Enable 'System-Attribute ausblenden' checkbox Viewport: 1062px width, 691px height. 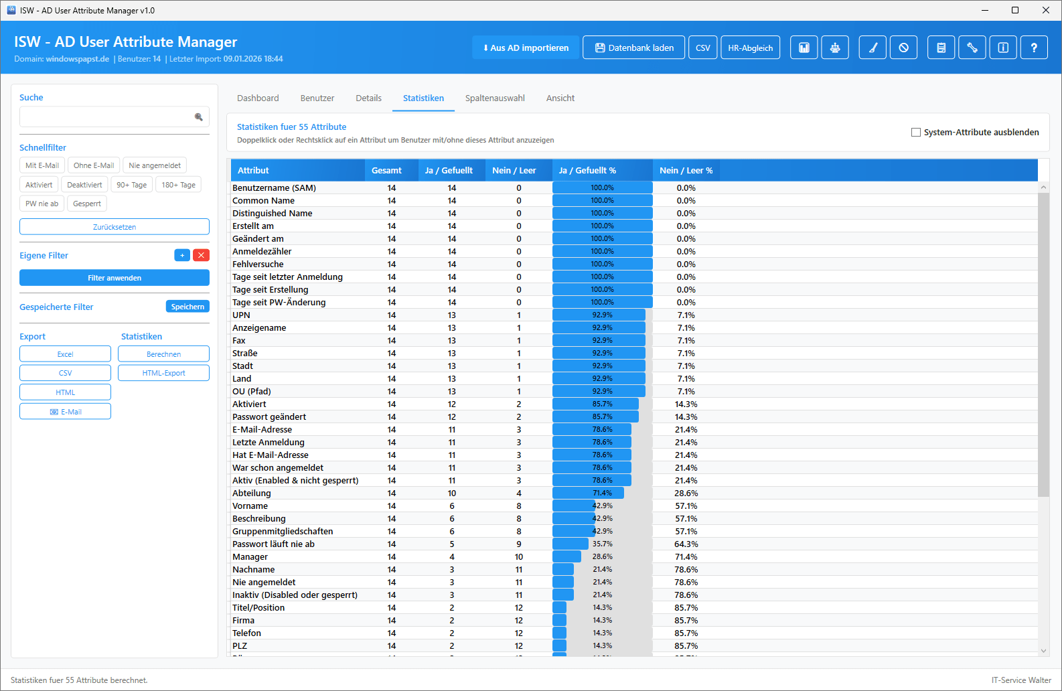coord(916,133)
